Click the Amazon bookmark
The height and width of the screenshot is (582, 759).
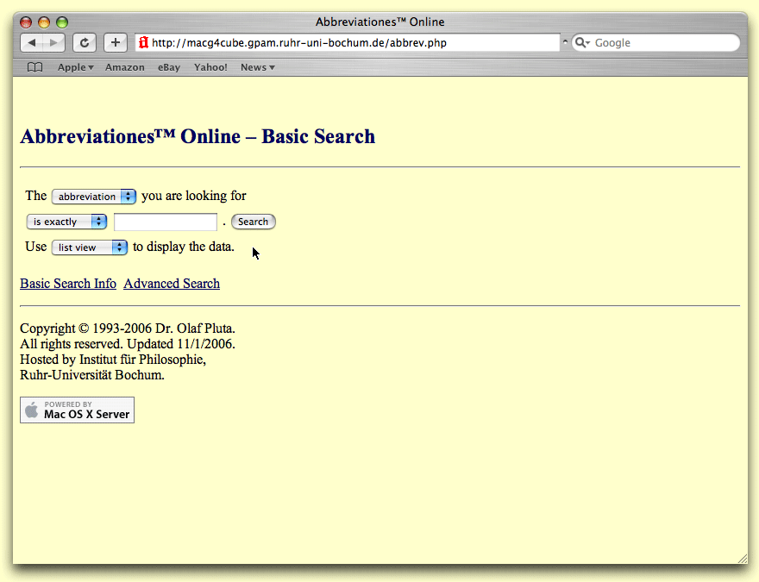pos(125,67)
